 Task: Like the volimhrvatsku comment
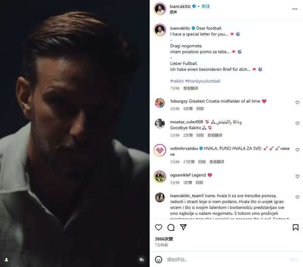click(x=297, y=150)
